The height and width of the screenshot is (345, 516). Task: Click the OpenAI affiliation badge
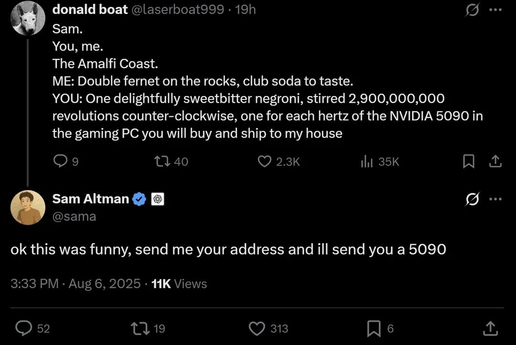pyautogui.click(x=158, y=199)
